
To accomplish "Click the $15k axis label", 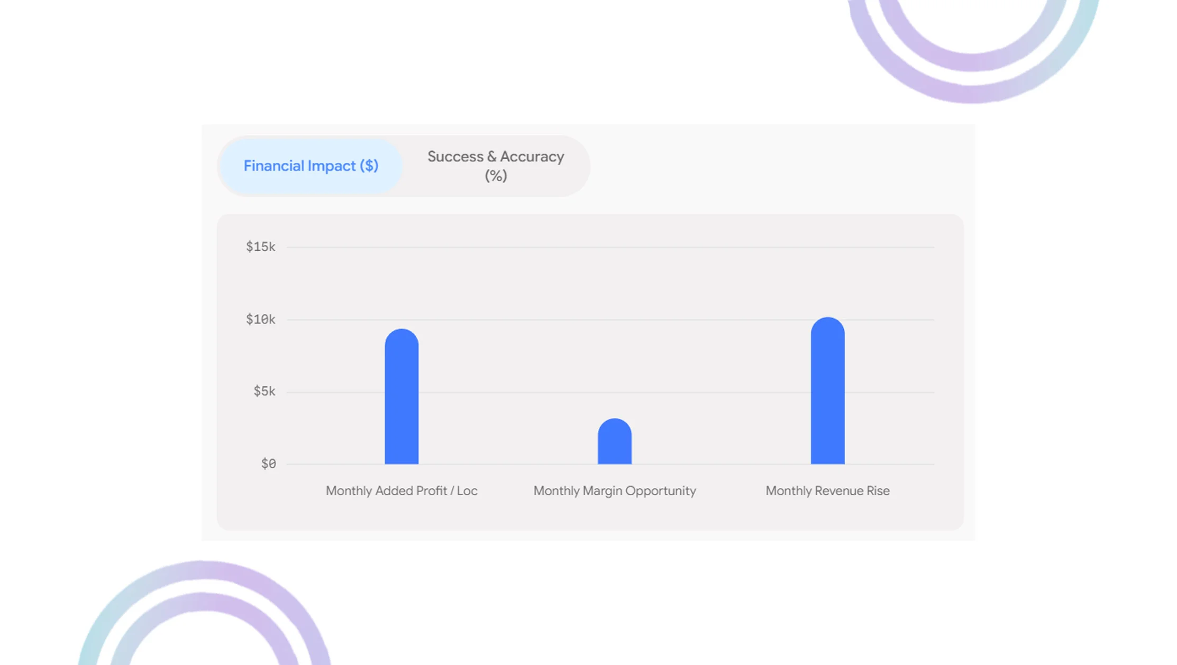I will point(260,247).
